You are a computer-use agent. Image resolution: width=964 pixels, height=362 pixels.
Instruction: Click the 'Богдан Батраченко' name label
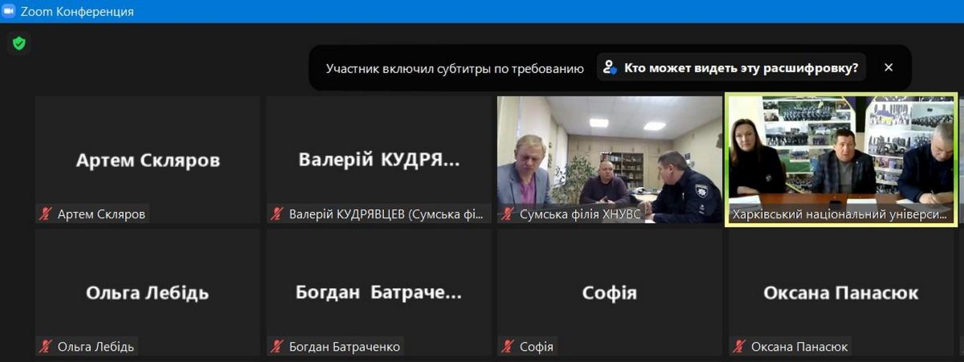[x=345, y=347]
